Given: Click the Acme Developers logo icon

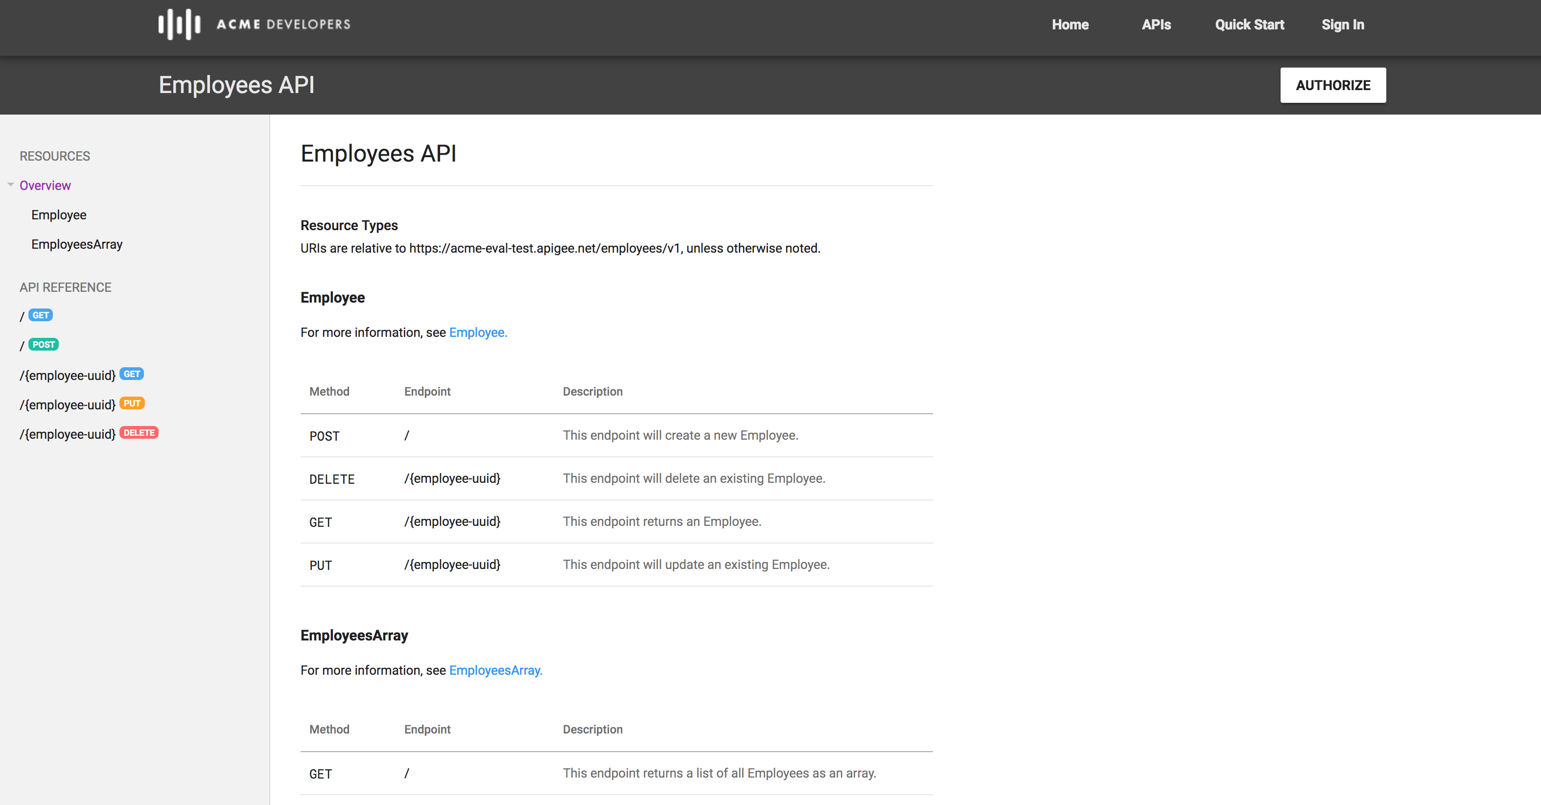Looking at the screenshot, I should coord(179,24).
